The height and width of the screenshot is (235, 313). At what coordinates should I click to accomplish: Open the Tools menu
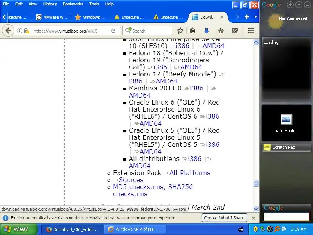tap(94, 4)
